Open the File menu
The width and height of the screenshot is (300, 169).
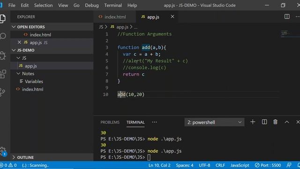click(12, 5)
